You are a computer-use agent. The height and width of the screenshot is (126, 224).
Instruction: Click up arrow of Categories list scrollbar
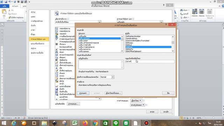point(122,36)
